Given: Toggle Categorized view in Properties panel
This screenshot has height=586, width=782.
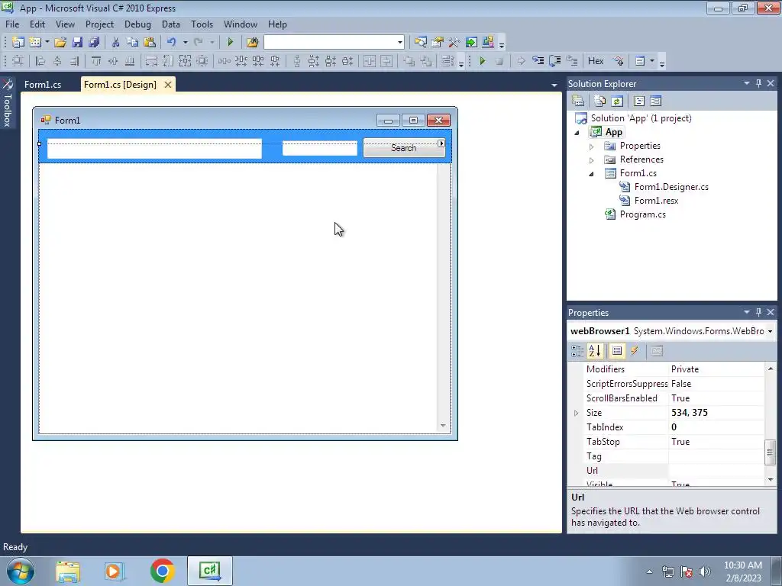Looking at the screenshot, I should 577,351.
